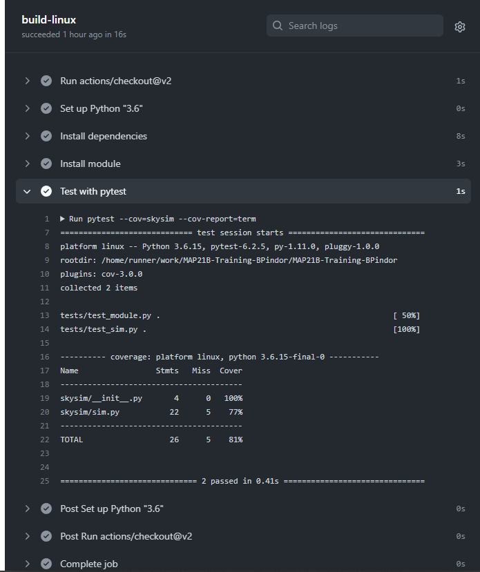Image resolution: width=480 pixels, height=572 pixels.
Task: Click the success checkmark on Test with pytest
Action: (46, 191)
